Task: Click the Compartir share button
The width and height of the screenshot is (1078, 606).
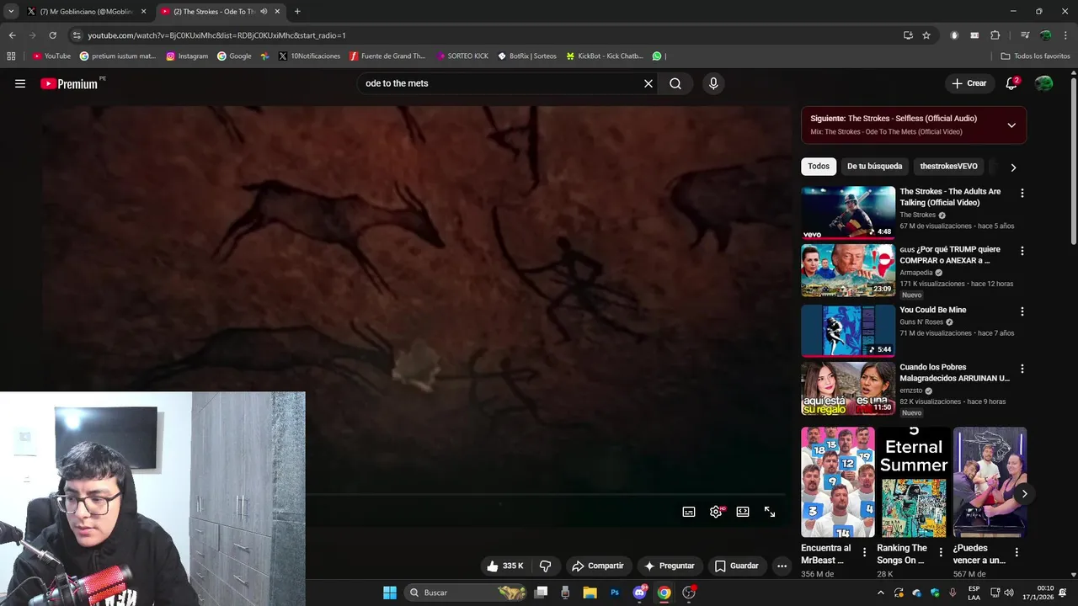Action: tap(598, 566)
